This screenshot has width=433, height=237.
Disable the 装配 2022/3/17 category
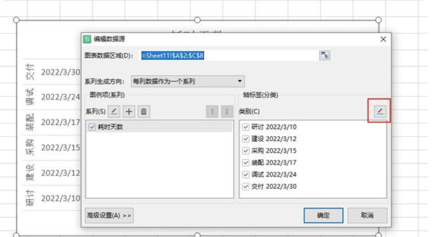click(246, 163)
